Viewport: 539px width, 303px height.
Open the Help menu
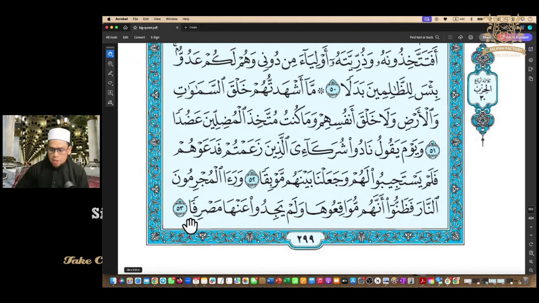(186, 19)
